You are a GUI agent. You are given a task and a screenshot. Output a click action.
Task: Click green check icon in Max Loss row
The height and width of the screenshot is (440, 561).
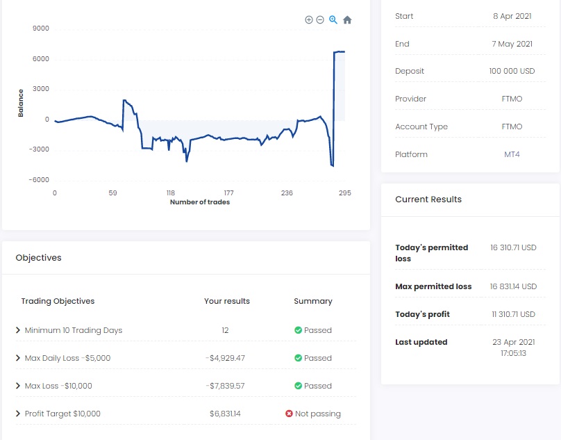tap(298, 386)
